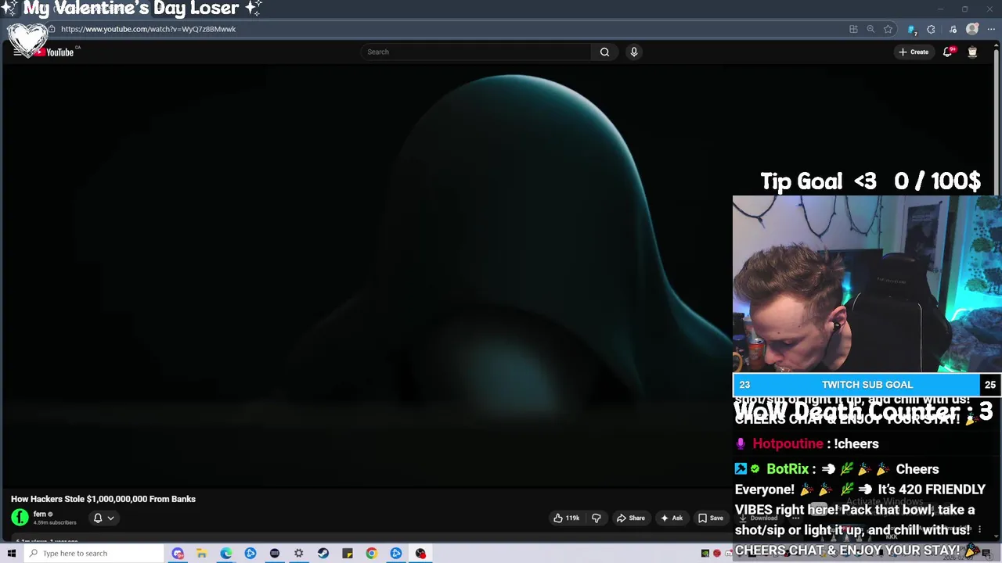Click the YouTube search magnifier button
Viewport: 1002px width, 563px height.
tap(604, 52)
